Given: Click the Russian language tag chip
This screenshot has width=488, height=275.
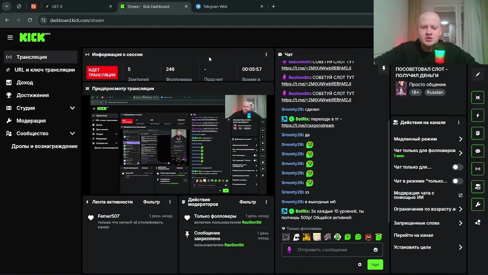Looking at the screenshot, I should coord(435,92).
